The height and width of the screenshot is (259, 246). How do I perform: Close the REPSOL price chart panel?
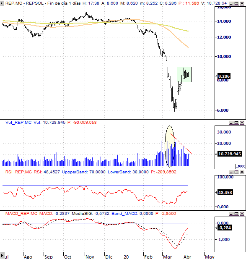242,3
